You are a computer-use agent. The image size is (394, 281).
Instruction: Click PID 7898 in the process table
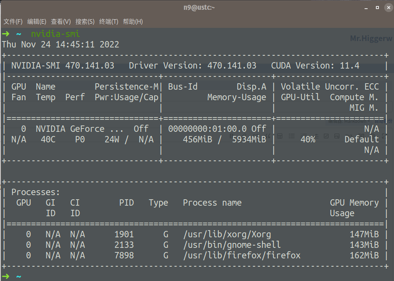(124, 255)
